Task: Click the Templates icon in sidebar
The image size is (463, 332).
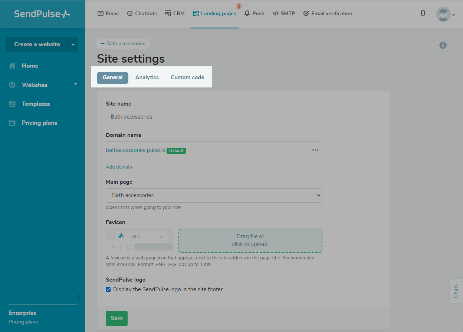Action: pyautogui.click(x=12, y=104)
